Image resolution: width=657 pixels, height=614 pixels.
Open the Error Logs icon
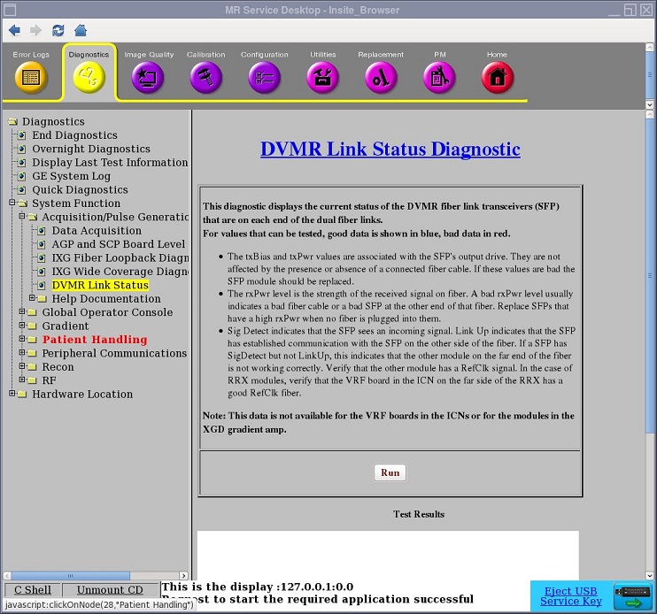(x=31, y=76)
